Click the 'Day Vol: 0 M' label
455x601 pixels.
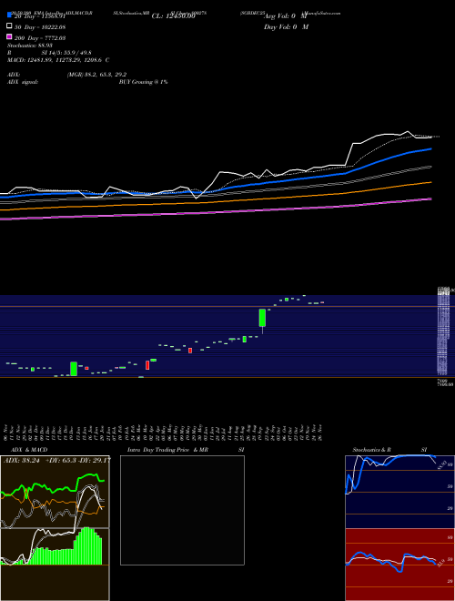286,26
